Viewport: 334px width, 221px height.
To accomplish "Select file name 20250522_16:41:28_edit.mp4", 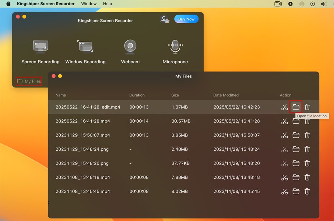I will [88, 107].
